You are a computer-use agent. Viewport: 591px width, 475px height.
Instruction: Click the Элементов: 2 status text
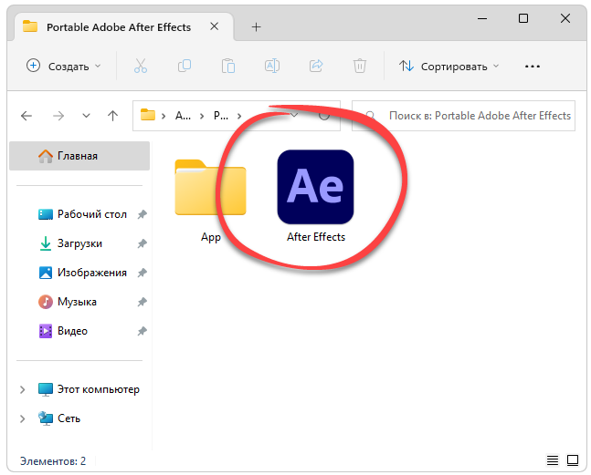point(53,460)
